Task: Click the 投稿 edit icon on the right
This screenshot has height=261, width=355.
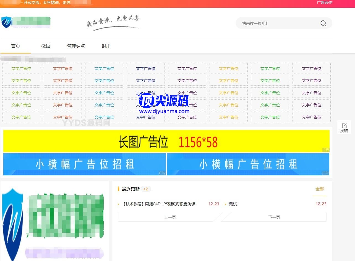Action: click(344, 126)
